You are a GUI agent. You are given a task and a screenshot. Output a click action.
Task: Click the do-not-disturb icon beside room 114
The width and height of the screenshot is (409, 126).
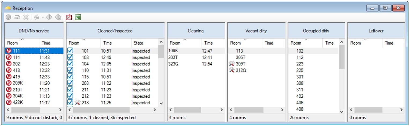pos(9,57)
